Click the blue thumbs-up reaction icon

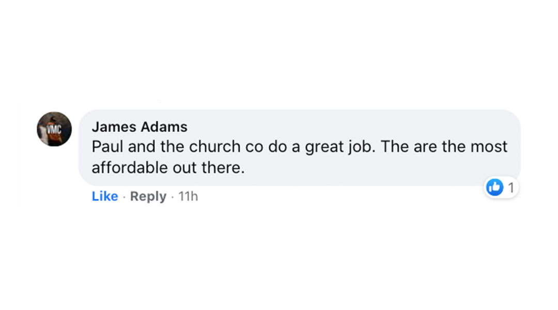click(x=494, y=187)
